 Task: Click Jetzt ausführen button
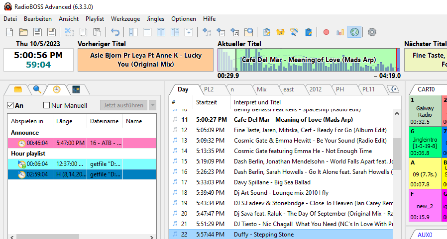(x=123, y=105)
